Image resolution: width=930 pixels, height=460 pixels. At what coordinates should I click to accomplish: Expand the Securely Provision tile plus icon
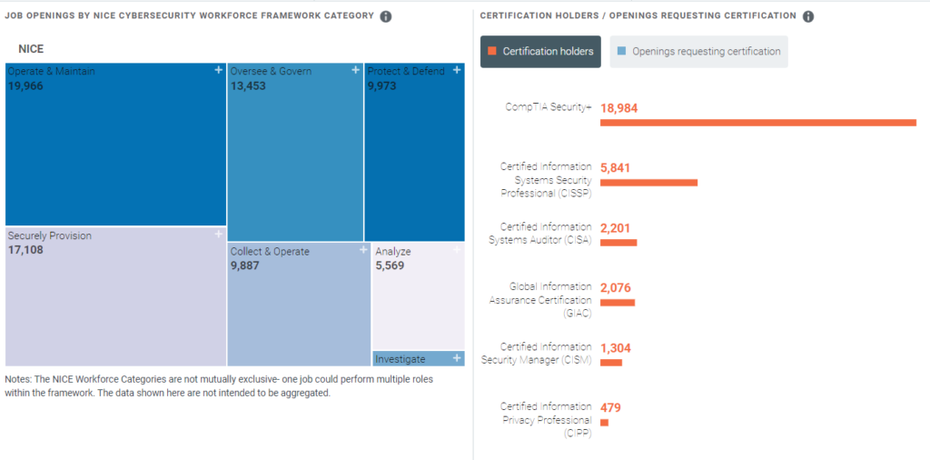click(218, 235)
